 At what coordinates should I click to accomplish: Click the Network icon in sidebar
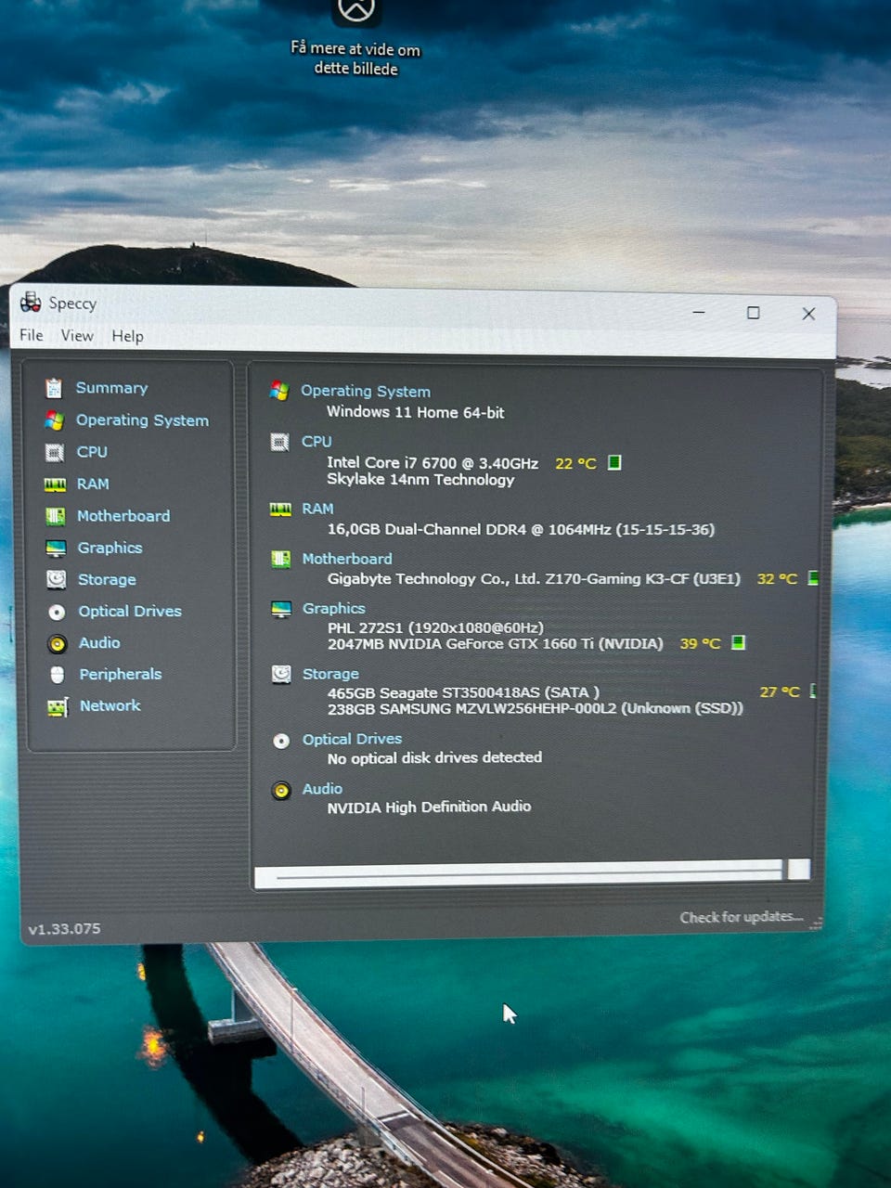tap(58, 707)
